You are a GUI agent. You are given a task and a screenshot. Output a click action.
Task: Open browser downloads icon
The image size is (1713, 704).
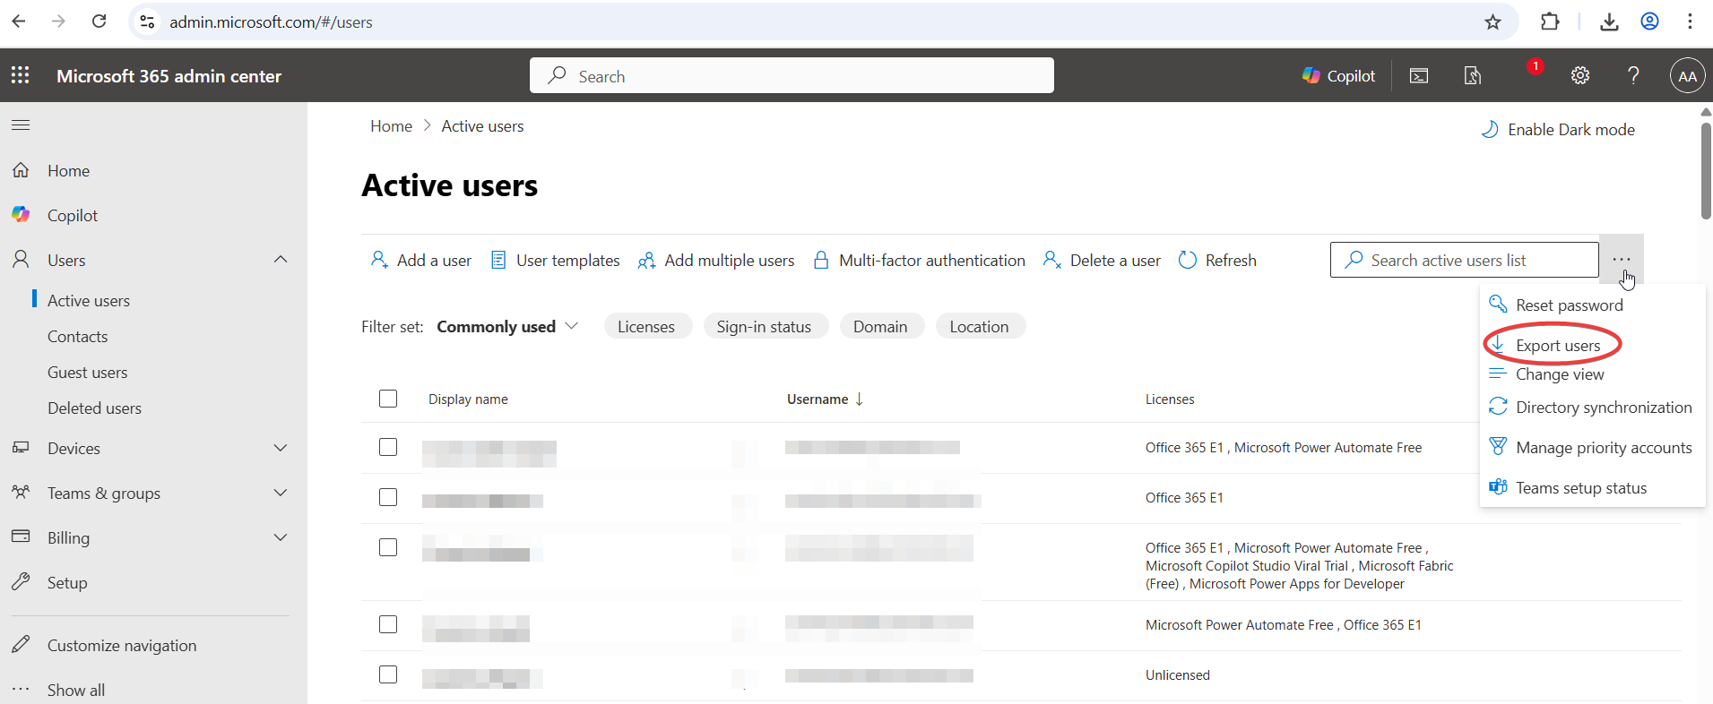coord(1609,21)
